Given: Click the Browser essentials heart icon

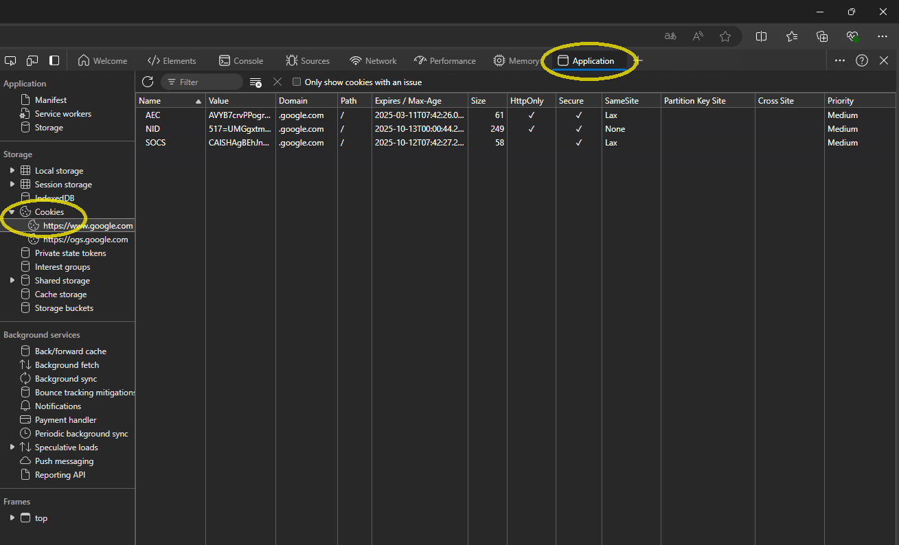Looking at the screenshot, I should point(852,36).
